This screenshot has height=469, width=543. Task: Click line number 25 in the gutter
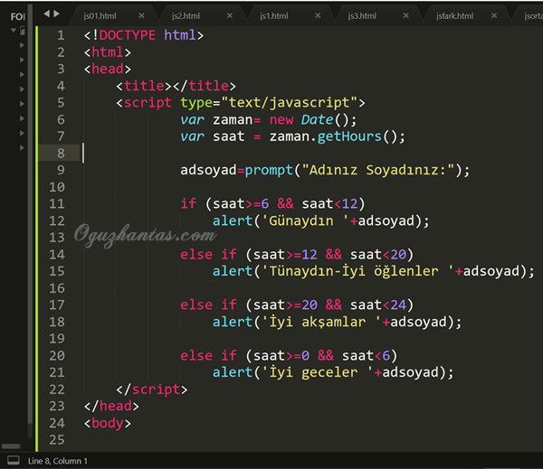[57, 440]
